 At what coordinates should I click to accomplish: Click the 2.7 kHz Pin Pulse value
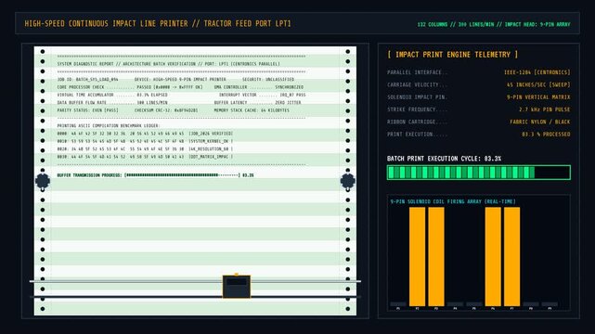(x=545, y=109)
